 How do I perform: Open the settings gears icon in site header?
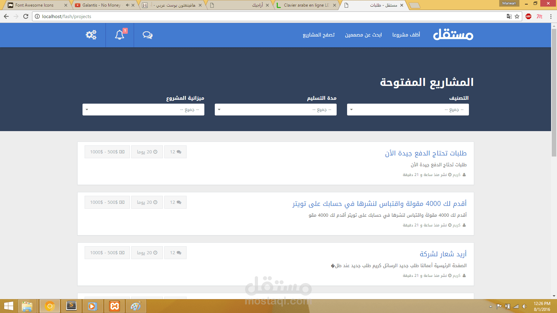tap(91, 35)
